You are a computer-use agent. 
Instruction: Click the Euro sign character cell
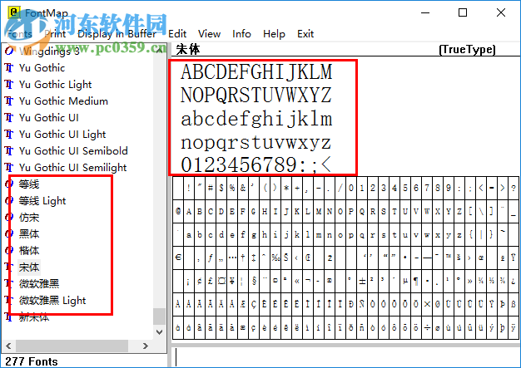(x=178, y=258)
